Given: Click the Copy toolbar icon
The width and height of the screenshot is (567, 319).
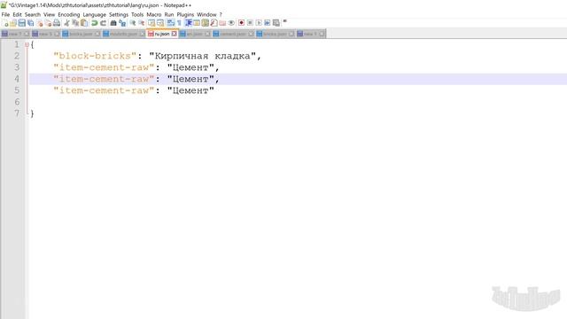Looking at the screenshot, I should [75, 23].
